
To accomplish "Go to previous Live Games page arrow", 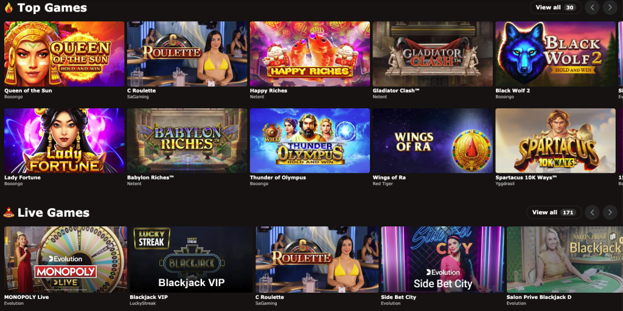I will pos(592,212).
